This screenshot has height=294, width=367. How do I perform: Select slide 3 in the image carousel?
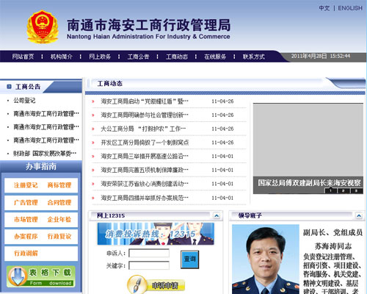tap(357, 190)
